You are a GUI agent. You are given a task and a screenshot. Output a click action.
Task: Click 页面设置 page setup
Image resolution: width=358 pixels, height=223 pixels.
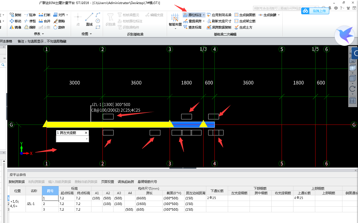coord(108,182)
